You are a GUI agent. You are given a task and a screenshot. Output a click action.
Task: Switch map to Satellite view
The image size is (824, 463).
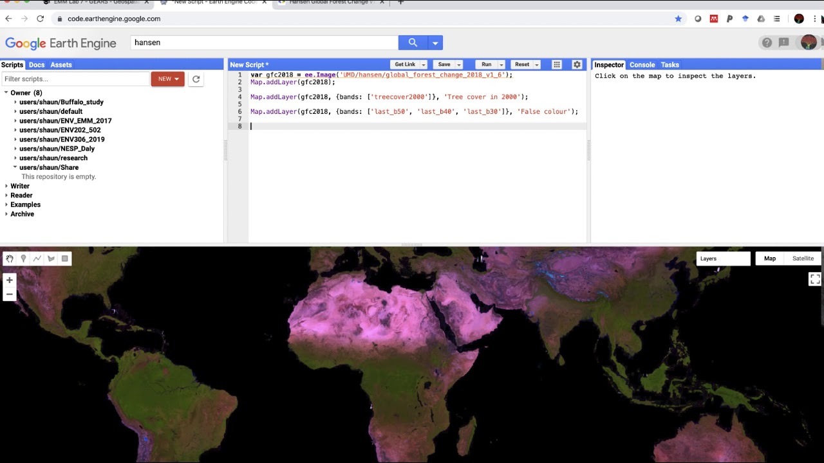point(803,259)
